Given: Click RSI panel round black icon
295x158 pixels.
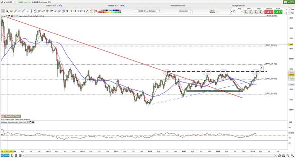Looking at the screenshot, I should pyautogui.click(x=33, y=122).
